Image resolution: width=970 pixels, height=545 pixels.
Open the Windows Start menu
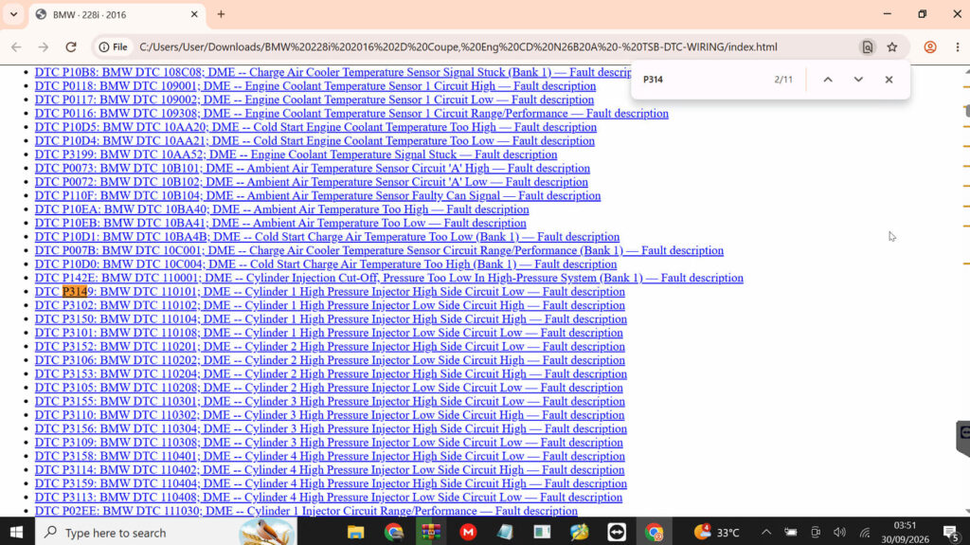17,532
